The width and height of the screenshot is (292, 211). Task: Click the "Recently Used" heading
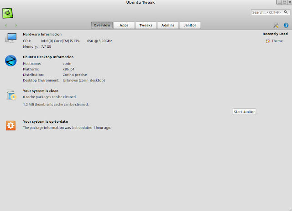coord(275,34)
